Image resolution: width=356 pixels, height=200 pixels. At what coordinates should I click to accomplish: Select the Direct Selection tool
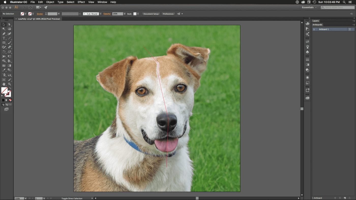click(9, 25)
